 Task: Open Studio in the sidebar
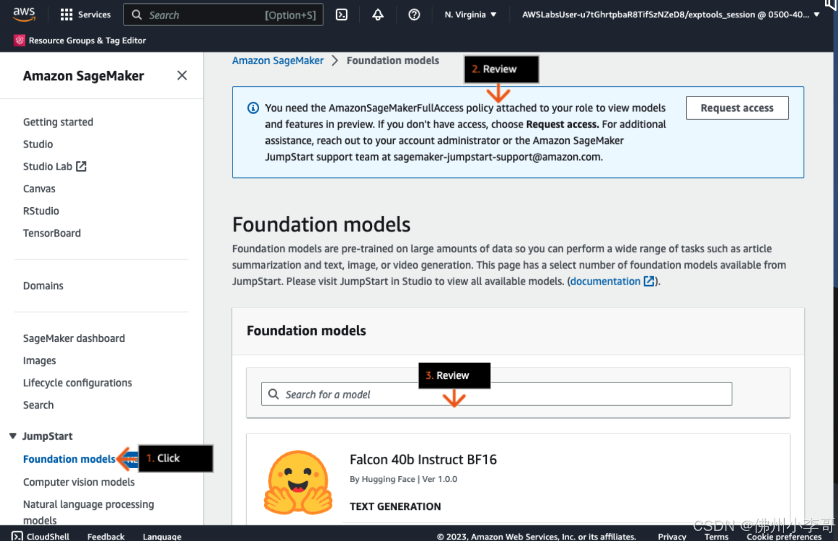tap(38, 144)
